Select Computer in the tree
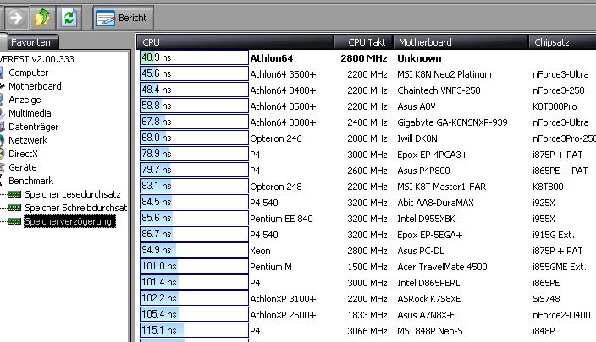Viewport: 596px width, 342px height. (x=29, y=73)
